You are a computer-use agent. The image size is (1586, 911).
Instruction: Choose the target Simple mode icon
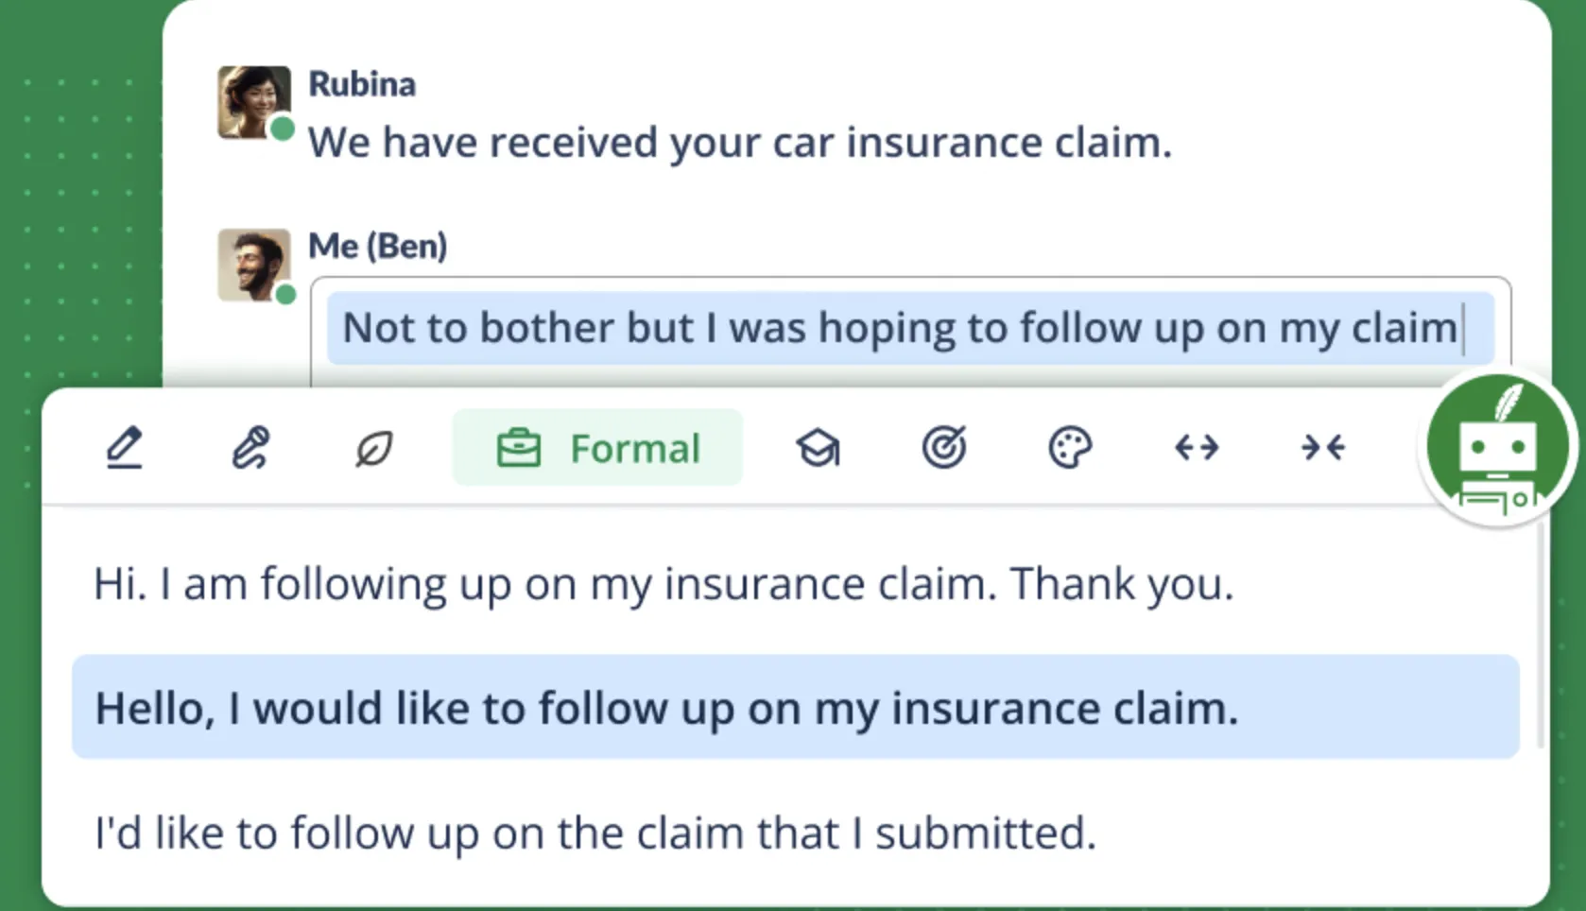coord(944,448)
